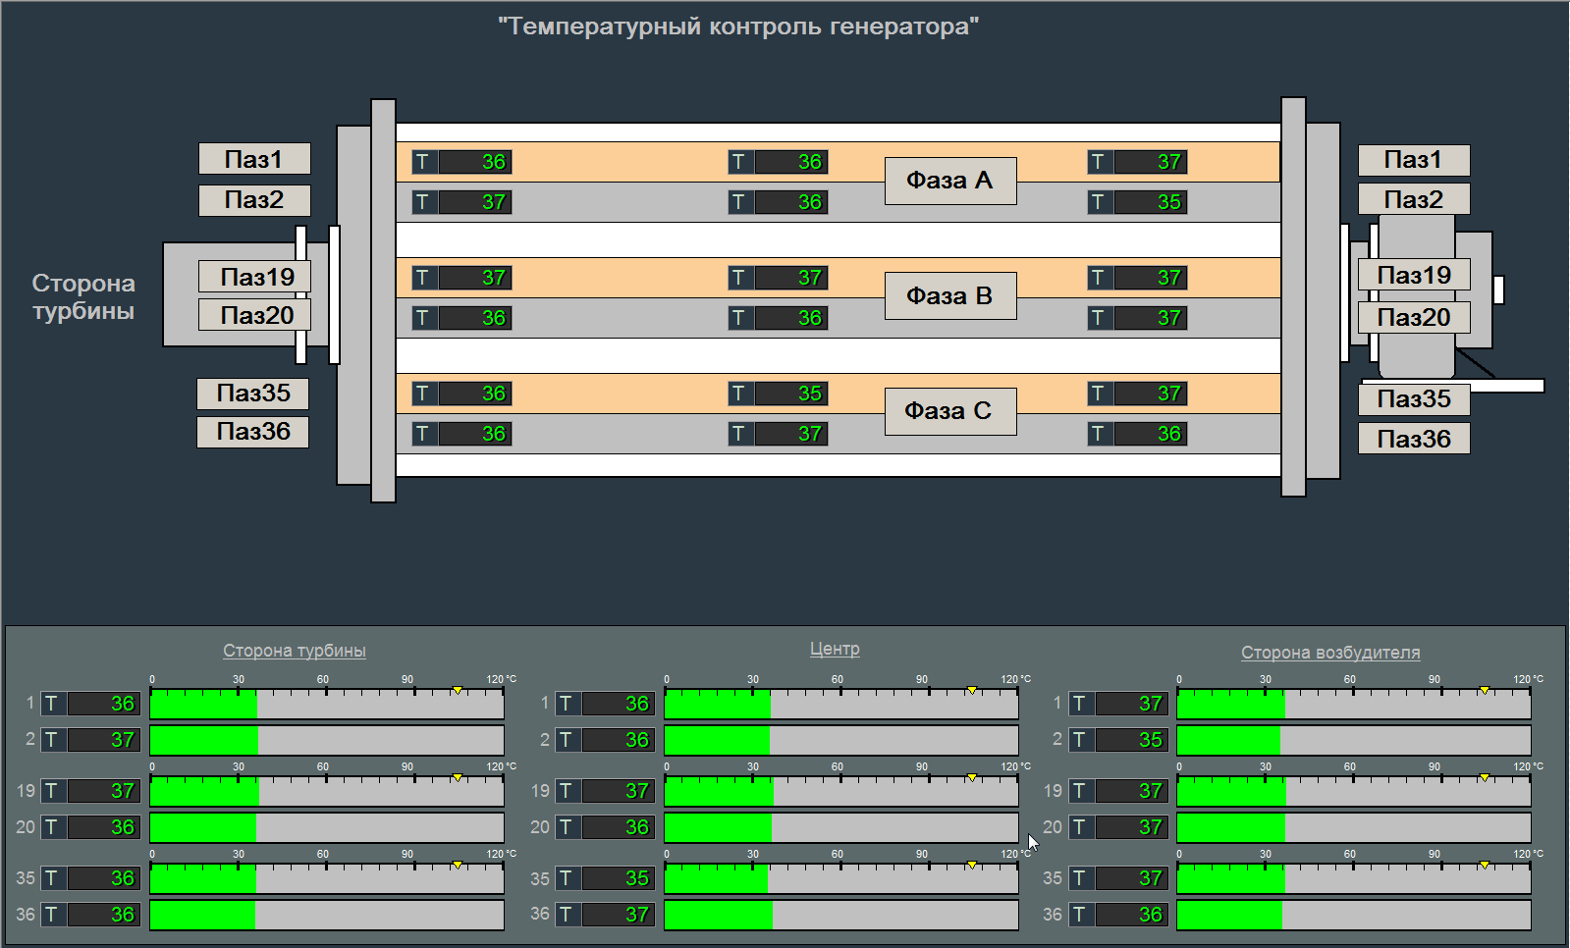Select the Паз35 label on turbine side
1570x948 pixels.
[252, 394]
